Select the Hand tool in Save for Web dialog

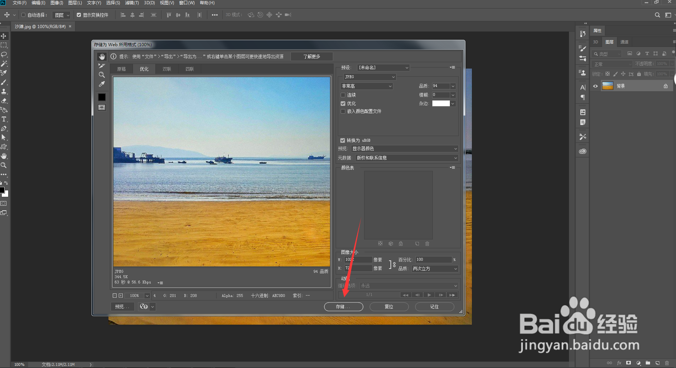click(102, 56)
